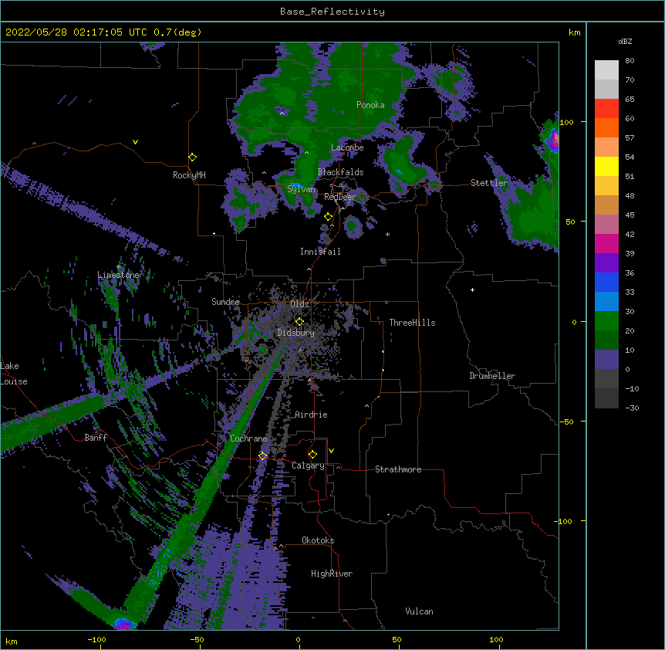Click the Calgary city label
The width and height of the screenshot is (665, 650).
coord(308,465)
